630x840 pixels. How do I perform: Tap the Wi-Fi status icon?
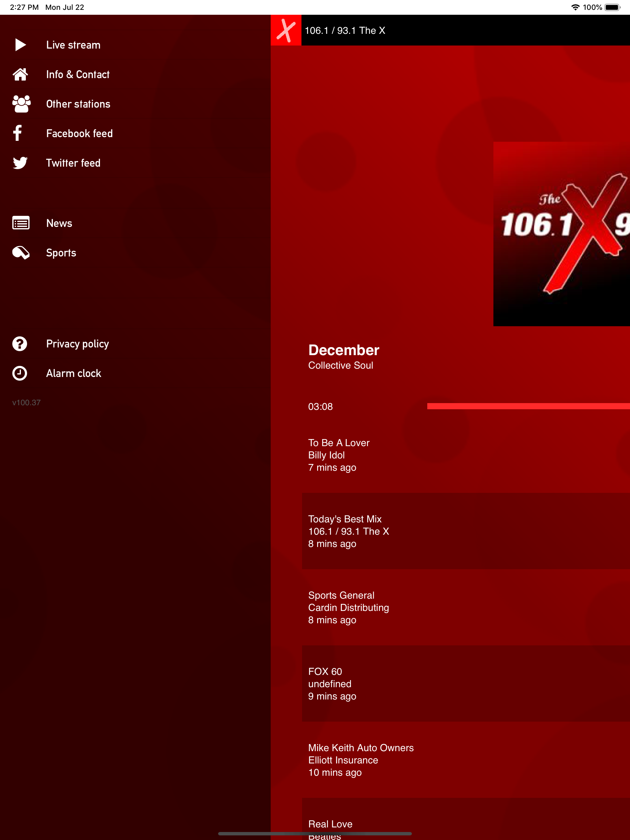575,7
